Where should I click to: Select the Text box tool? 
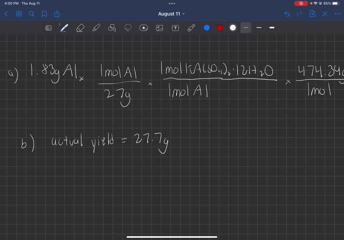(x=175, y=28)
